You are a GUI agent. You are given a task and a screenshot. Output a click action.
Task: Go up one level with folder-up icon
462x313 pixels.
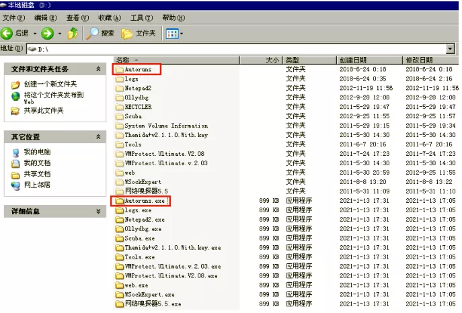point(73,33)
